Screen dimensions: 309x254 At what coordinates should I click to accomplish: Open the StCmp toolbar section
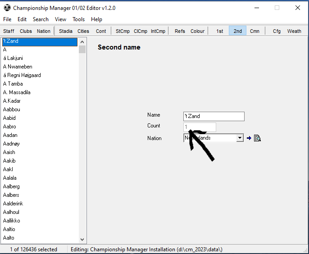pos(123,31)
